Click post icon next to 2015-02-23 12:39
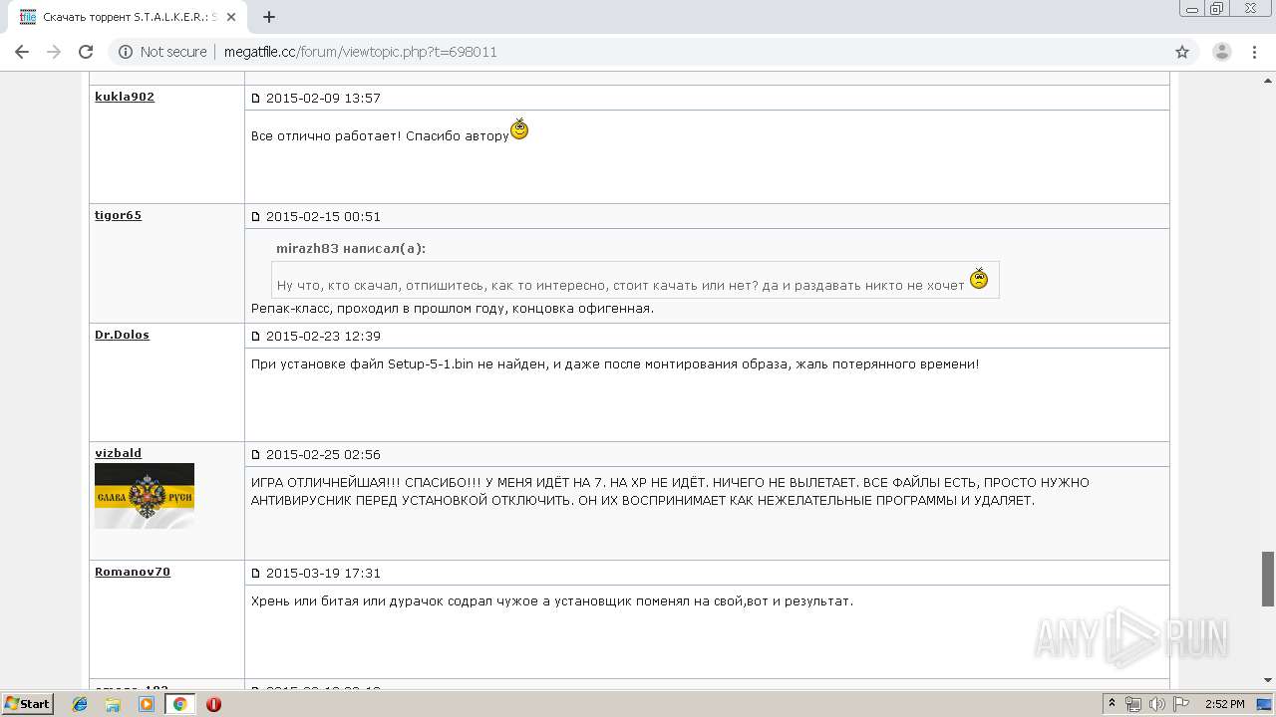 [x=255, y=336]
